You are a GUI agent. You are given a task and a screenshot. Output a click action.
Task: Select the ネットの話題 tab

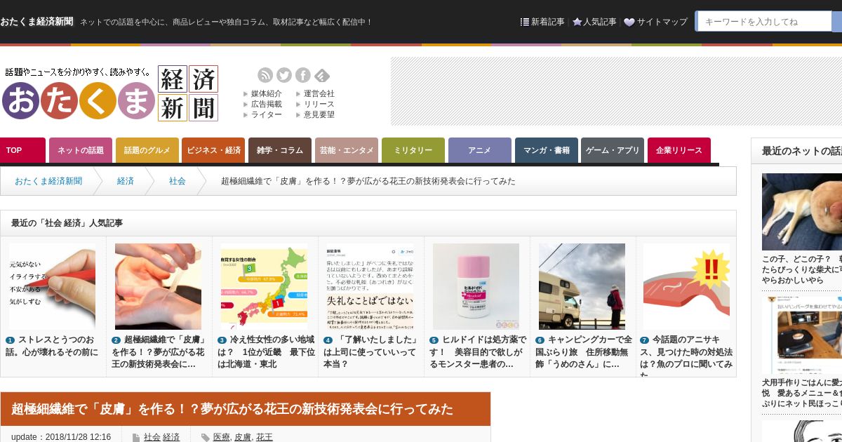coord(81,150)
